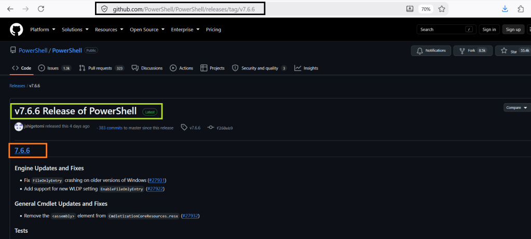
Task: Open the Actions tab
Action: click(x=182, y=68)
